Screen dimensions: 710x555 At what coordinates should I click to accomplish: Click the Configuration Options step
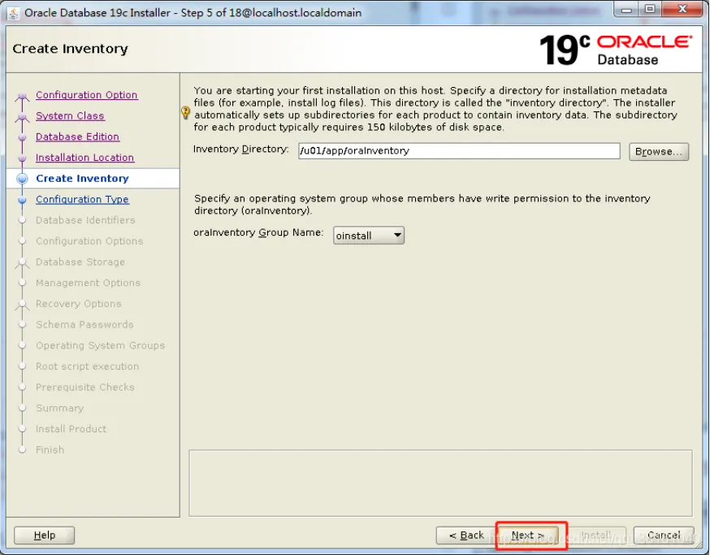click(x=89, y=241)
